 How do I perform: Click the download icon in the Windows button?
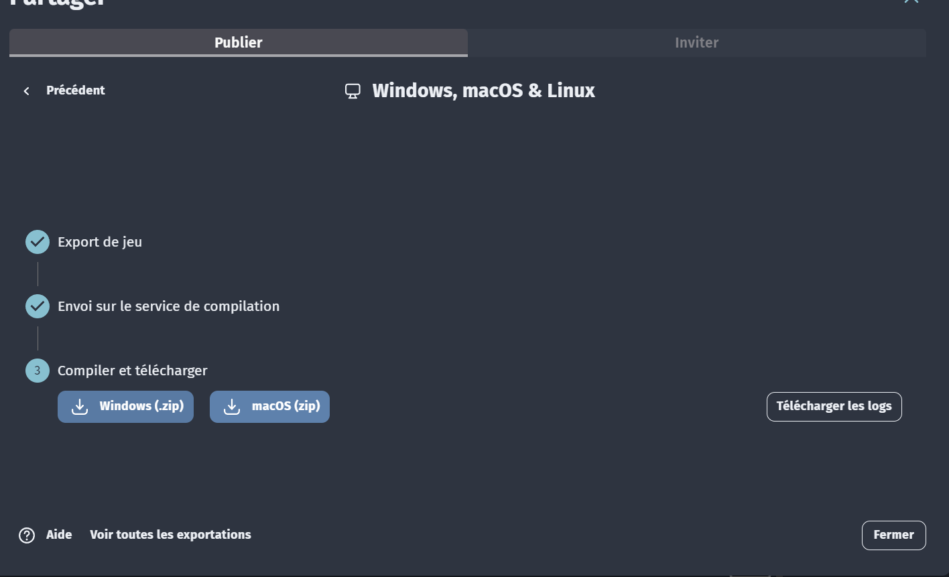click(80, 407)
